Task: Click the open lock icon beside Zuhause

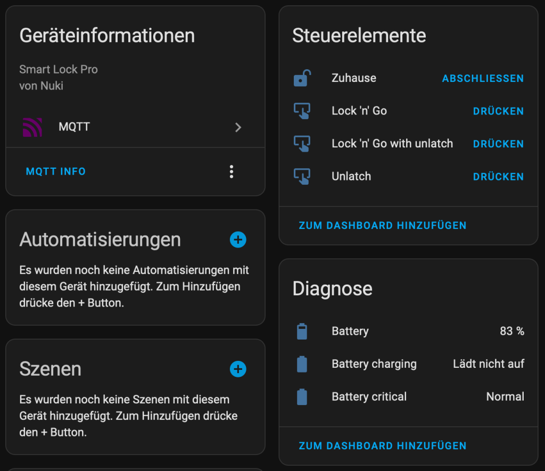Action: 302,78
